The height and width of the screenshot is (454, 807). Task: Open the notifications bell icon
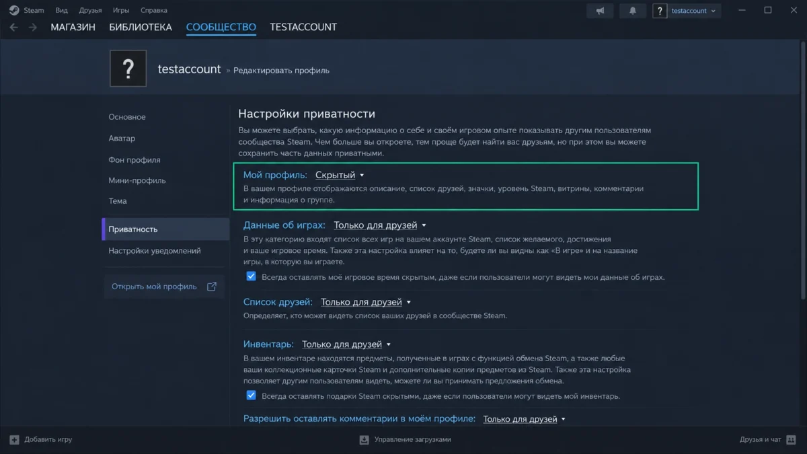click(632, 11)
